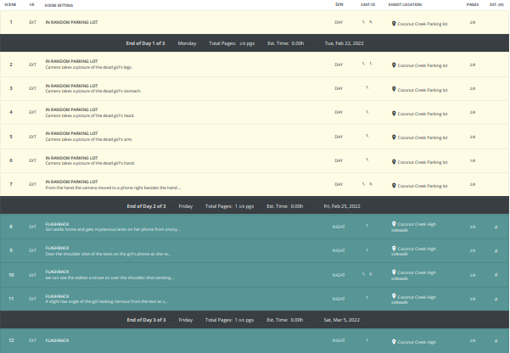Click the estimate-column icon in scene 8 row
510x353 pixels.
pyautogui.click(x=496, y=227)
